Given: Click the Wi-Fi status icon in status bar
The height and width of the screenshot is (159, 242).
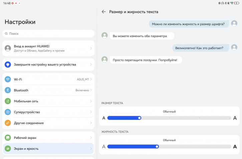Looking at the screenshot, I should tap(232, 3).
